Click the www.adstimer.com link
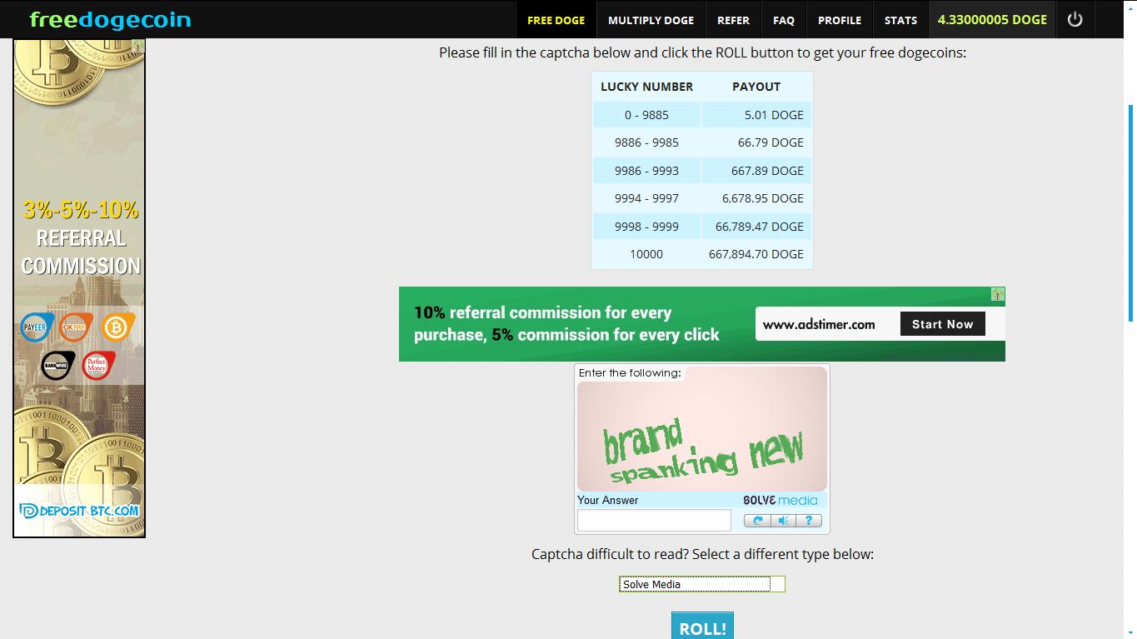Image resolution: width=1137 pixels, height=639 pixels. click(819, 325)
